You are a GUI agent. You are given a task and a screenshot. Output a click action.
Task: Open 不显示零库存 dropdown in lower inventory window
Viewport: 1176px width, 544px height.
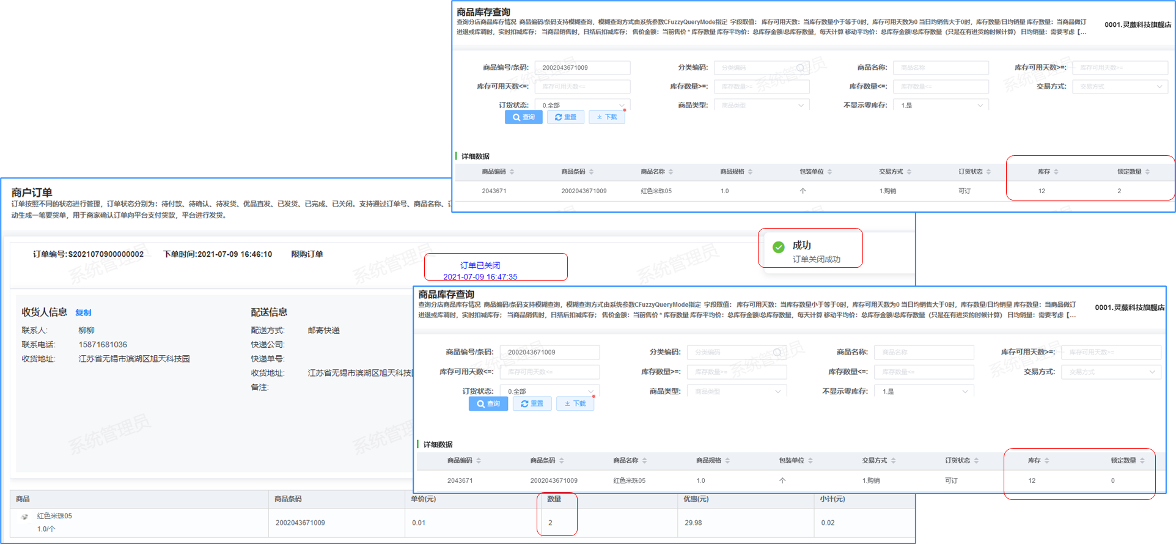[x=924, y=391]
